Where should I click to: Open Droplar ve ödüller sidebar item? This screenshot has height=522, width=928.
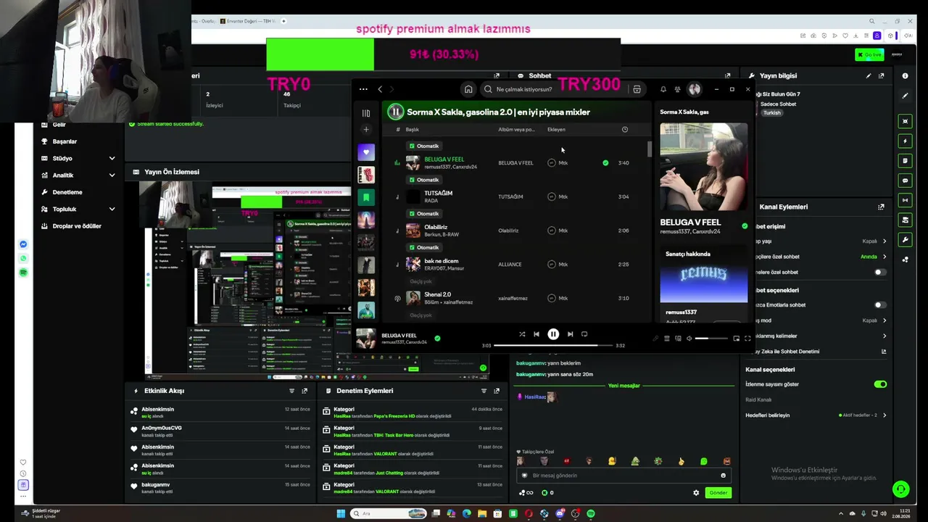77,226
